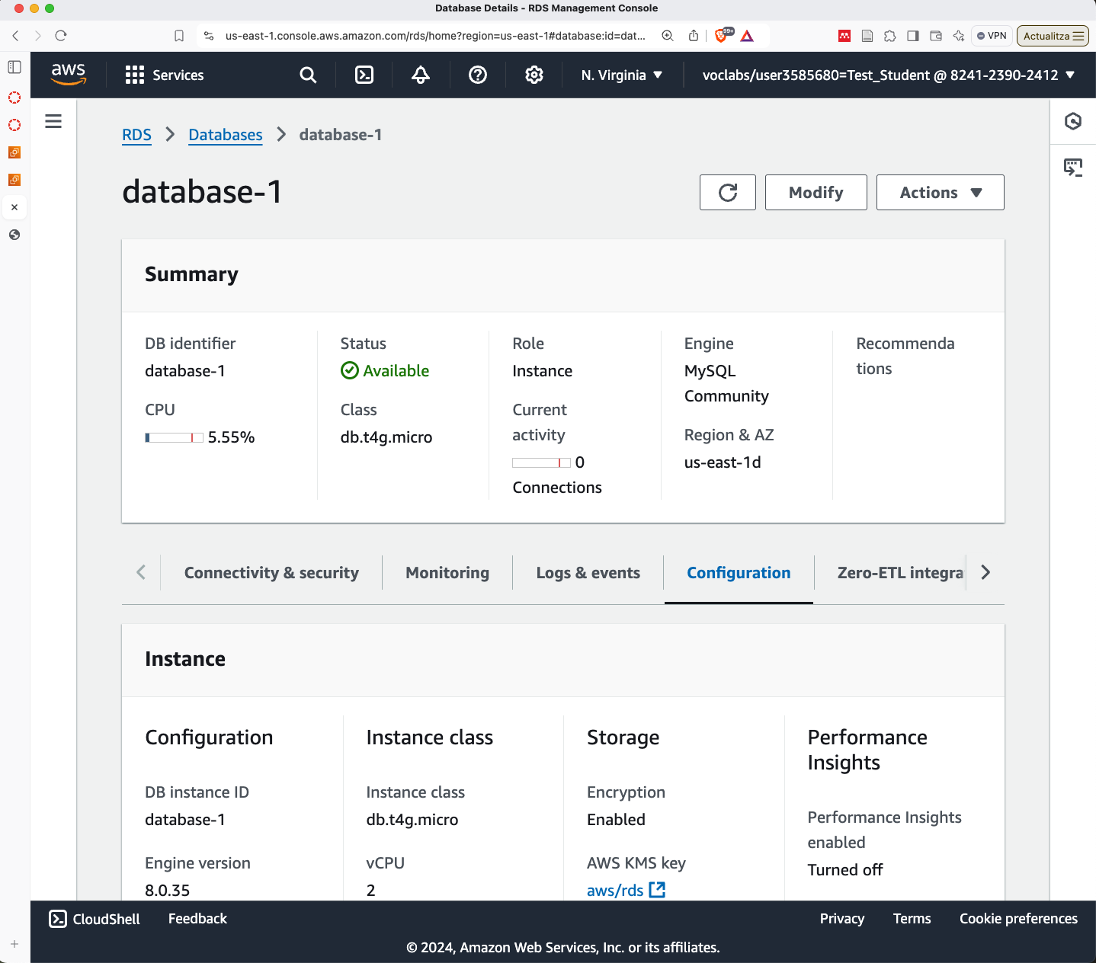
Task: Open the Services grid menu
Action: (x=135, y=75)
